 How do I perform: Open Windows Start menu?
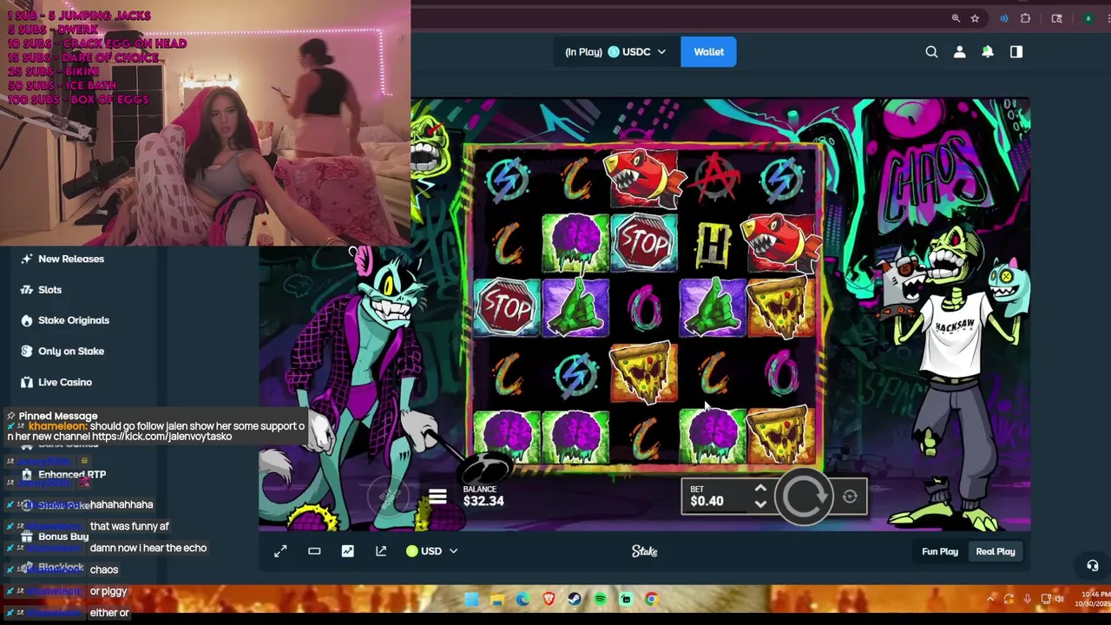click(471, 599)
